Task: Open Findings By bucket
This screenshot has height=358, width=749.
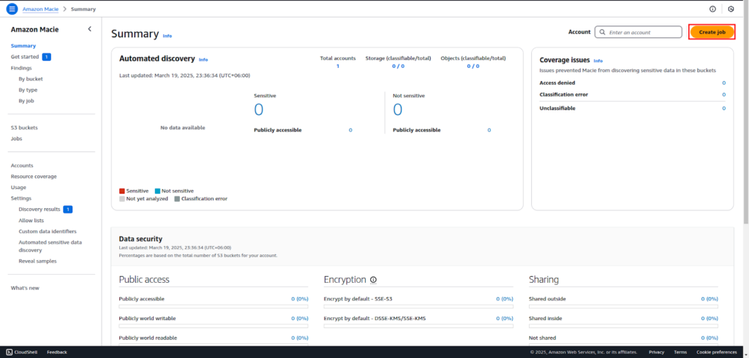Action: click(x=31, y=79)
